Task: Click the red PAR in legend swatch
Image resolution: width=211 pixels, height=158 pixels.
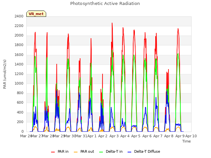Action: click(53, 152)
